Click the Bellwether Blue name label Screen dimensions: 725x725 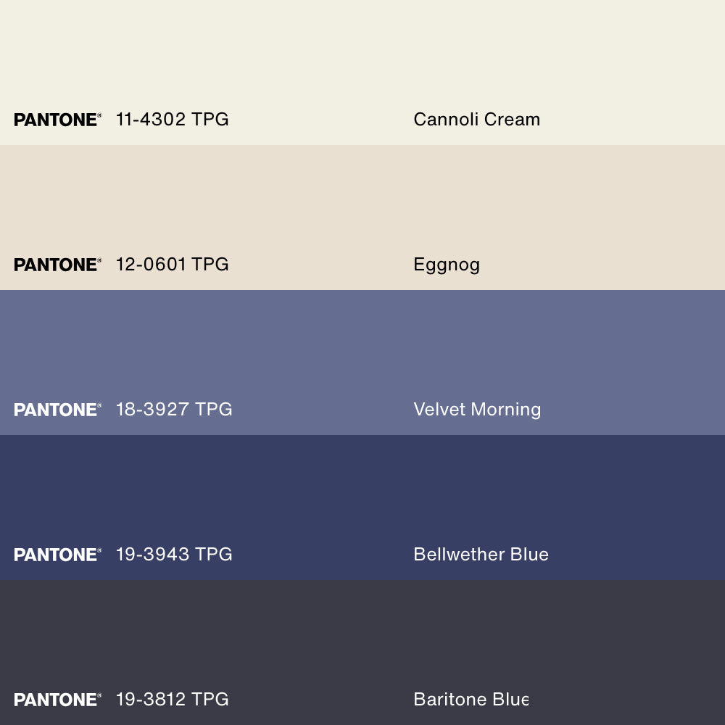click(481, 555)
